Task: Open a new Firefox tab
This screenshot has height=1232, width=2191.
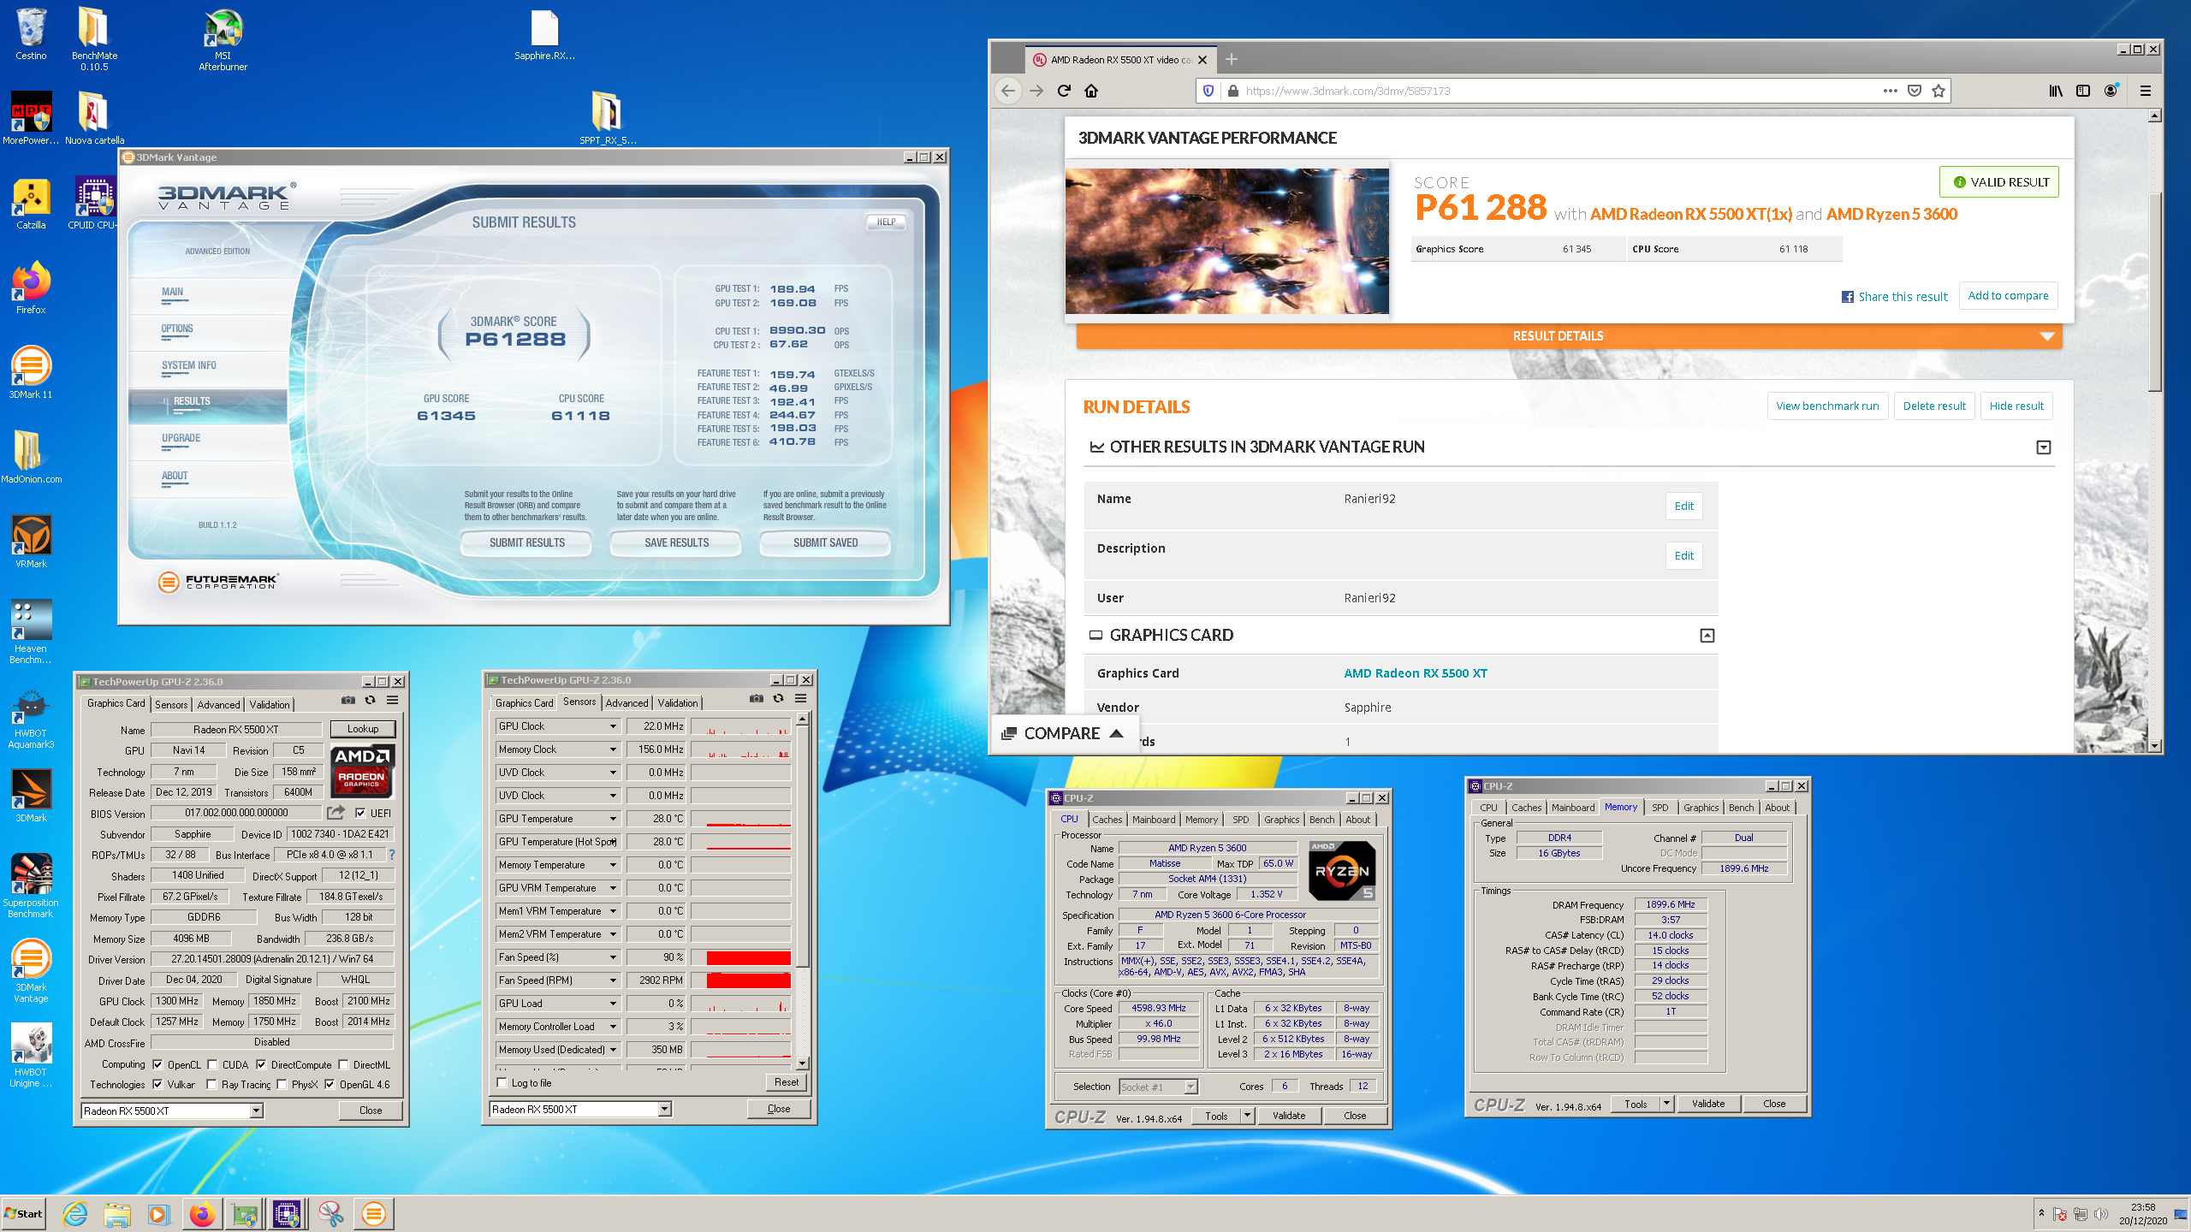Action: (x=1232, y=59)
